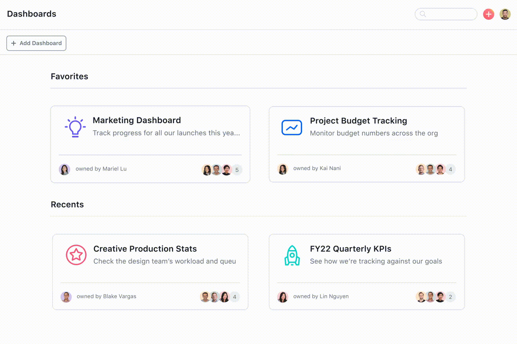
Task: Click Blake Vargas's owner avatar
Action: point(66,297)
